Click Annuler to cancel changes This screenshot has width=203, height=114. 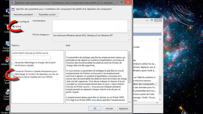point(109,108)
